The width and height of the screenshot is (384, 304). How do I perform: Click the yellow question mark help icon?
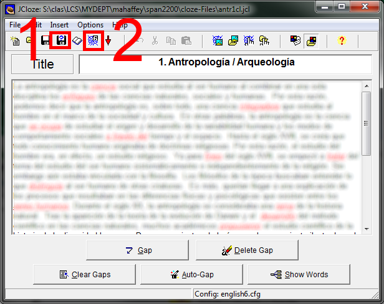[x=341, y=41]
